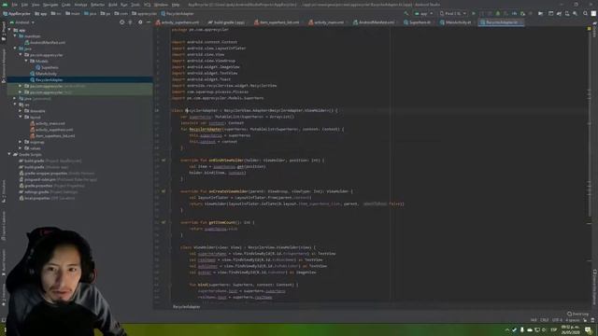The width and height of the screenshot is (598, 336).
Task: Click the Make Project hammer icon
Action: point(406,13)
